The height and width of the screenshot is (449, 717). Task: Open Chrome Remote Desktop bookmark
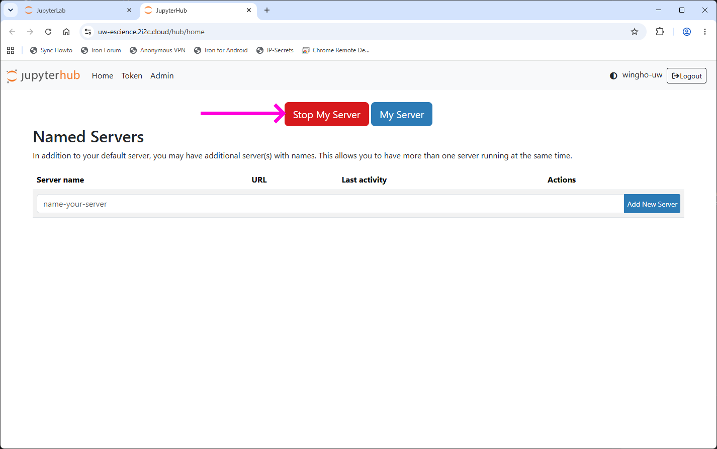[x=336, y=50]
